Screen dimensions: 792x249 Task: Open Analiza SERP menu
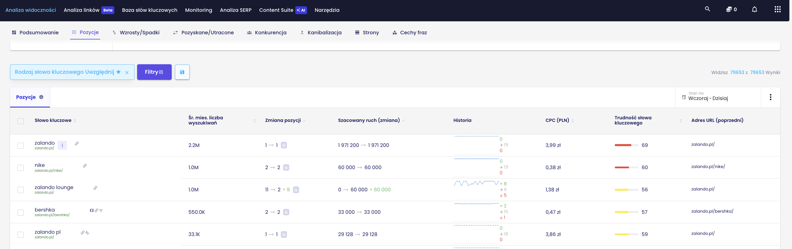(x=236, y=10)
